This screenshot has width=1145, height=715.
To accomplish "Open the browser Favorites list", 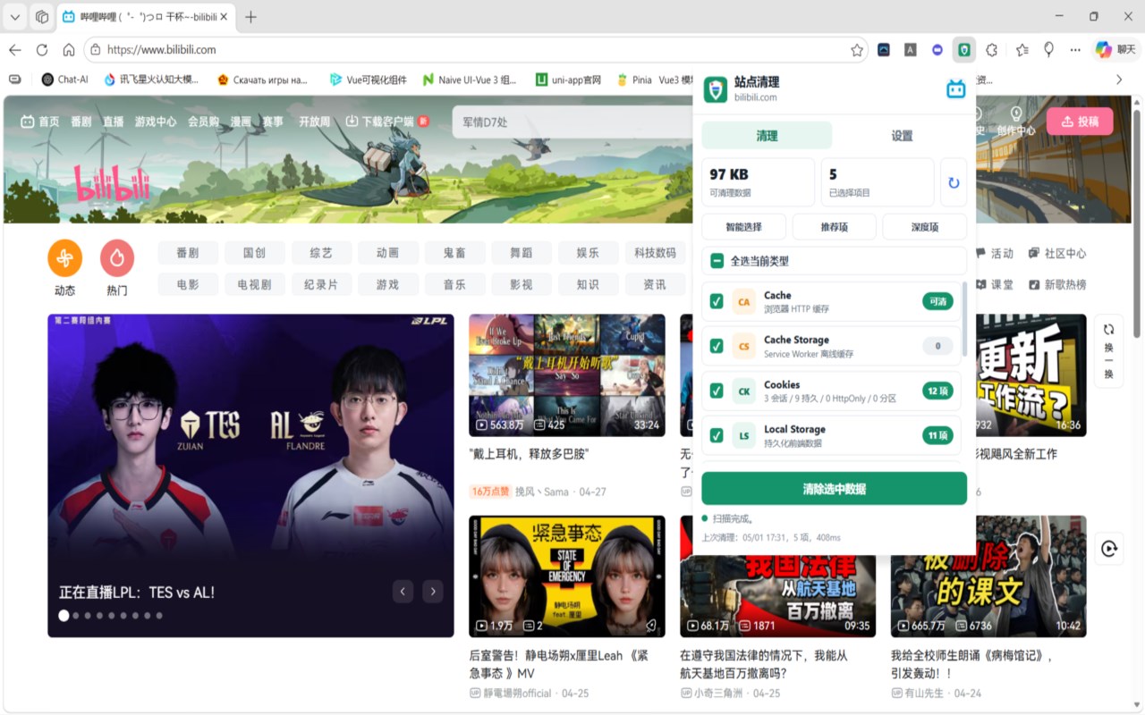I will (x=1022, y=50).
